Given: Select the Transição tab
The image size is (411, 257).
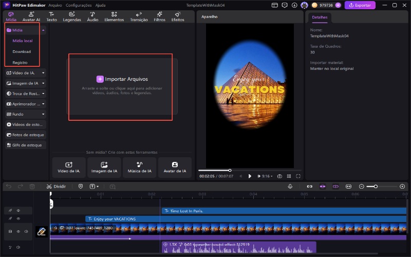Looking at the screenshot, I should [139, 17].
